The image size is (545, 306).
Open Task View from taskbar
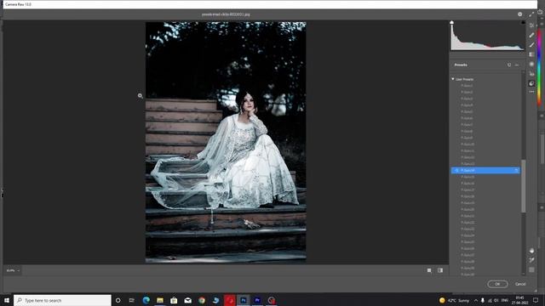point(131,300)
